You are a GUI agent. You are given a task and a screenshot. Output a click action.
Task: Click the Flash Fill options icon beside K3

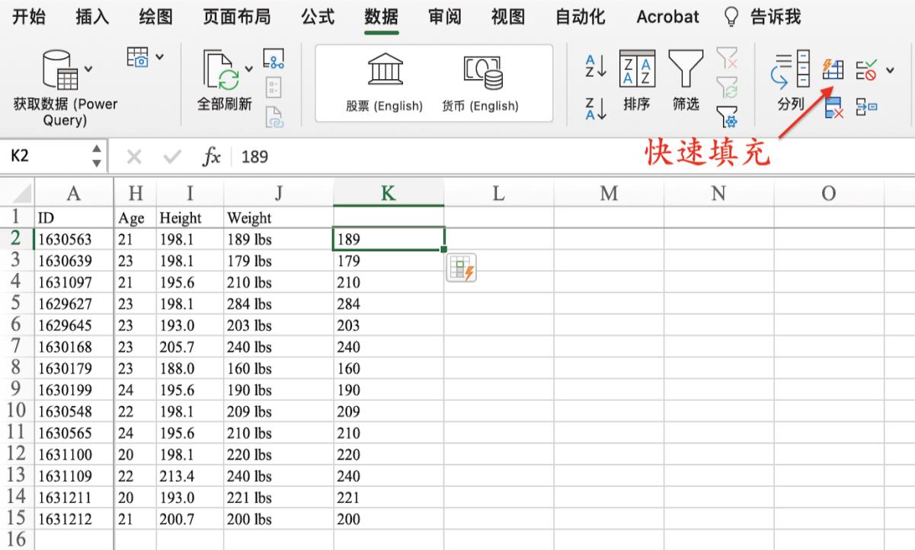(x=462, y=269)
